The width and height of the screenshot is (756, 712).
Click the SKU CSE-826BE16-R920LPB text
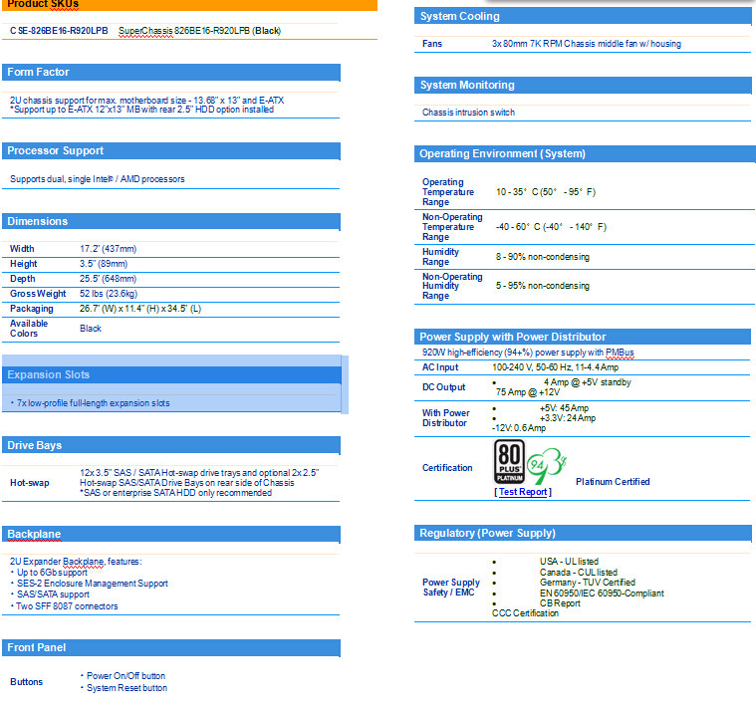pyautogui.click(x=59, y=30)
